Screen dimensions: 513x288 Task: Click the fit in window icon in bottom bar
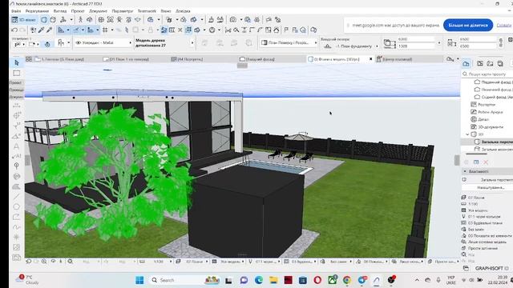pos(70,262)
